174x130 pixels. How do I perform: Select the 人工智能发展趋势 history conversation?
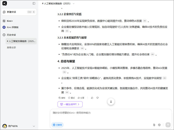[20, 41]
